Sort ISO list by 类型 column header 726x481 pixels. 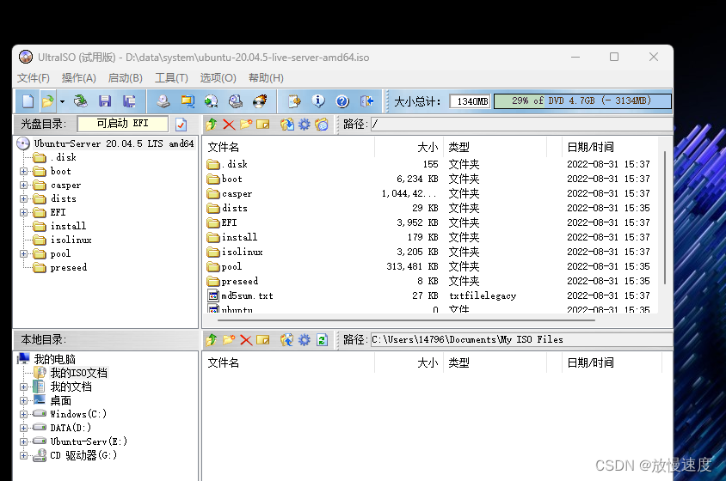[x=495, y=147]
